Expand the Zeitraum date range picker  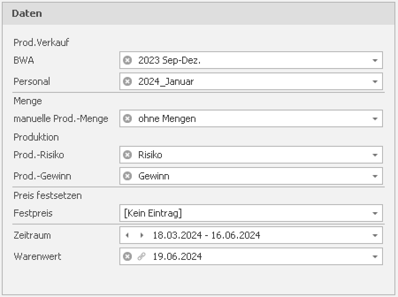[x=375, y=236]
